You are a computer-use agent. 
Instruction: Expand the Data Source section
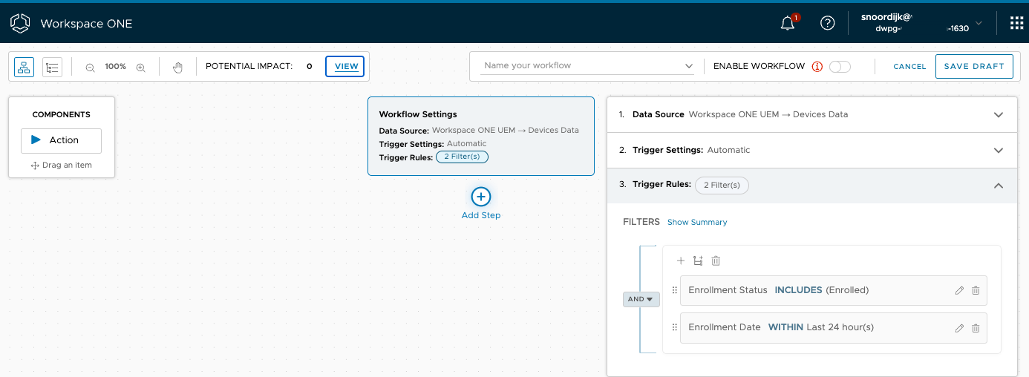[x=999, y=115]
